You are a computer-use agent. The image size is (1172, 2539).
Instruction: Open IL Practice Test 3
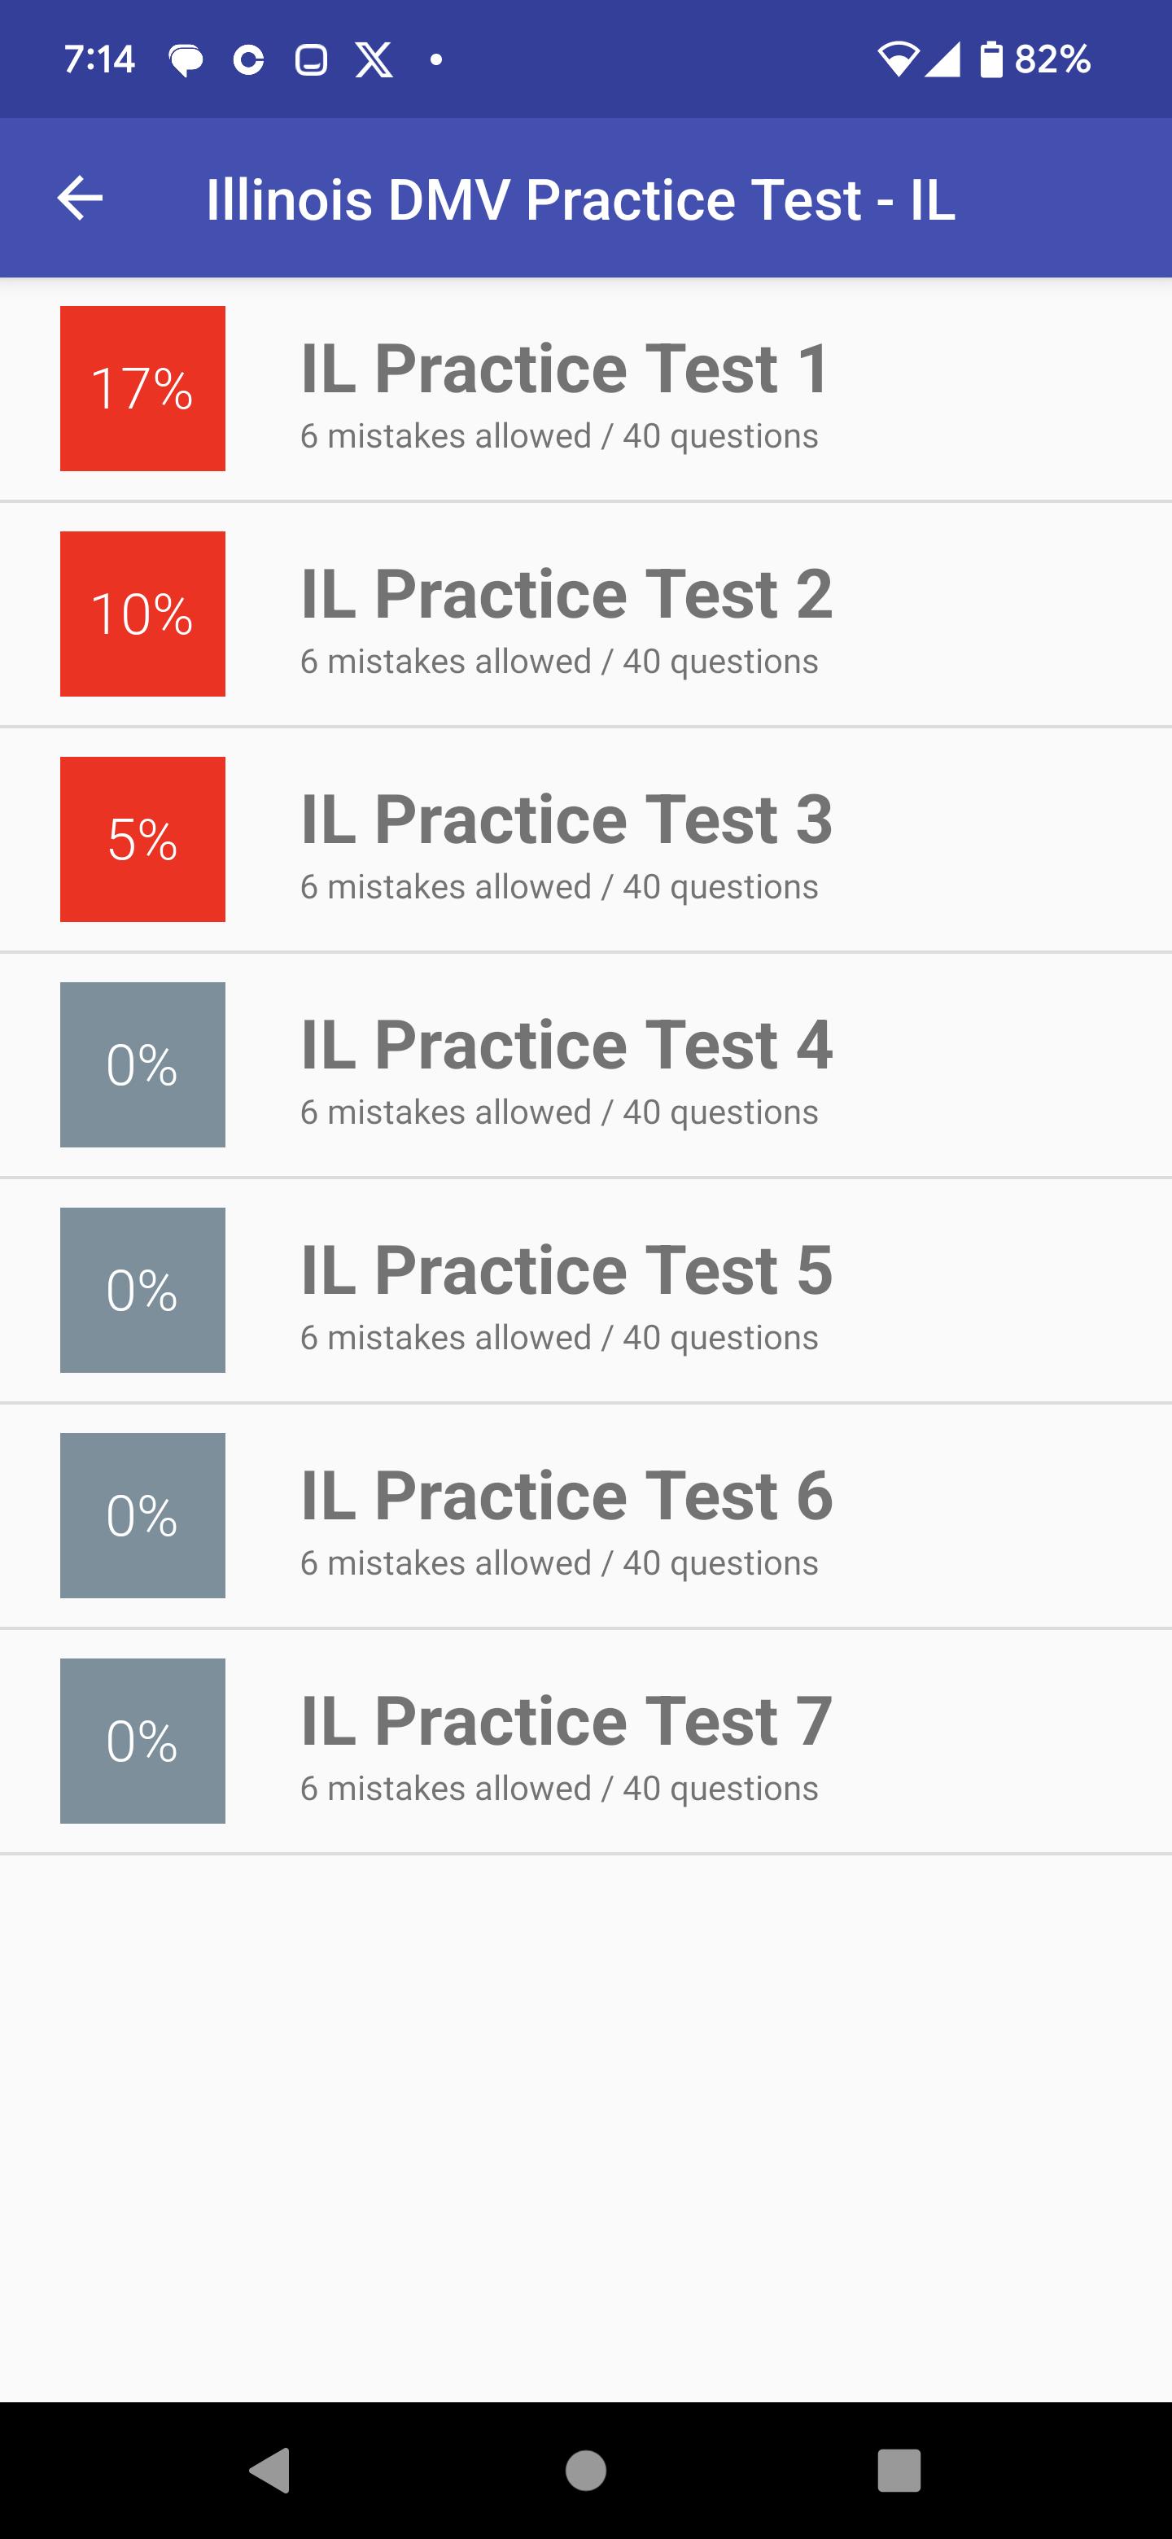tap(585, 841)
